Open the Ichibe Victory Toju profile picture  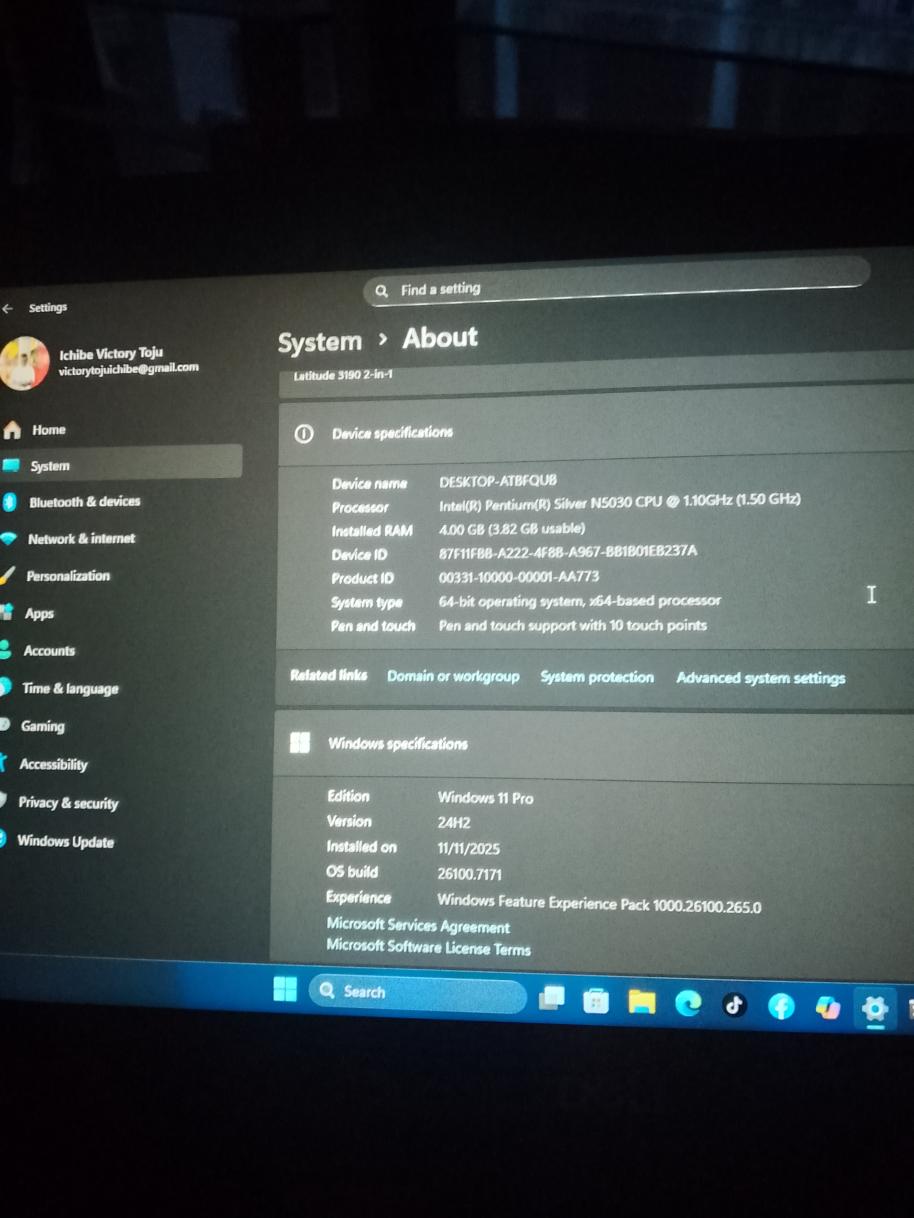(x=24, y=363)
